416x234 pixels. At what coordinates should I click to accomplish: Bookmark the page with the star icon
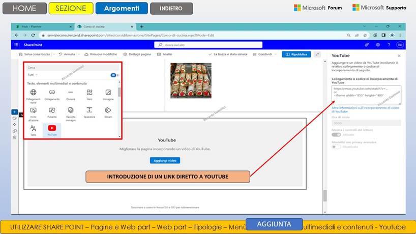click(x=365, y=35)
